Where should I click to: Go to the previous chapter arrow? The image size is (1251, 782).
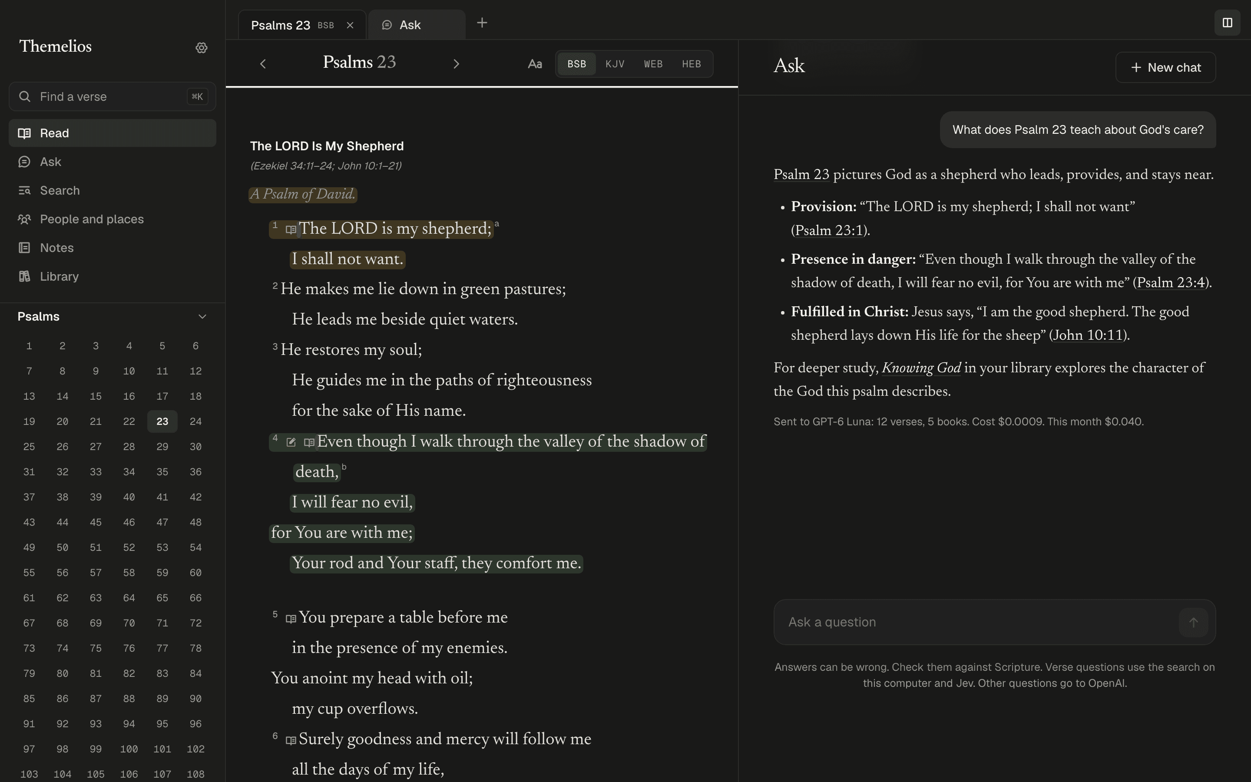point(263,63)
